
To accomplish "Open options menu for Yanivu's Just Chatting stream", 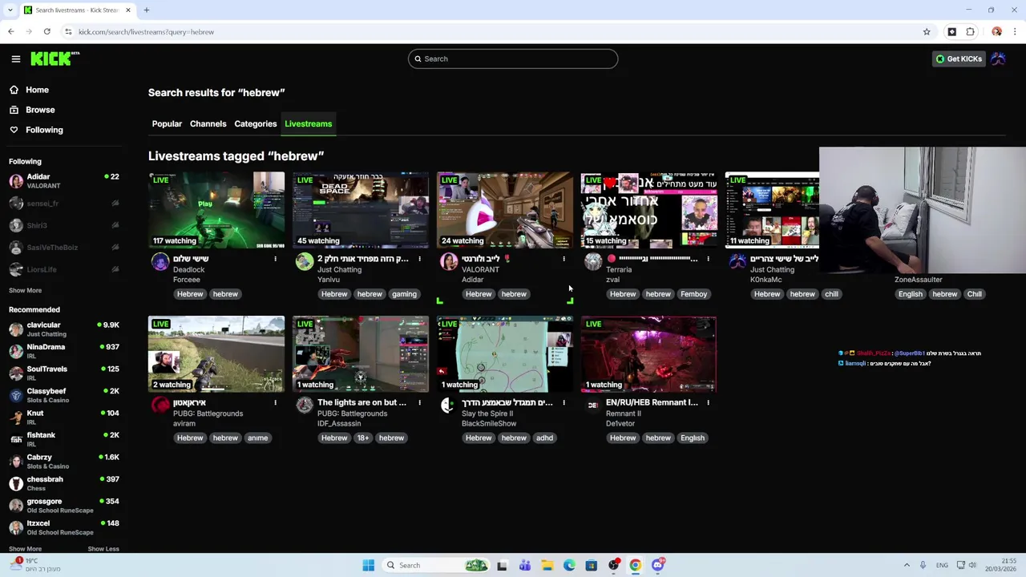I will click(419, 259).
